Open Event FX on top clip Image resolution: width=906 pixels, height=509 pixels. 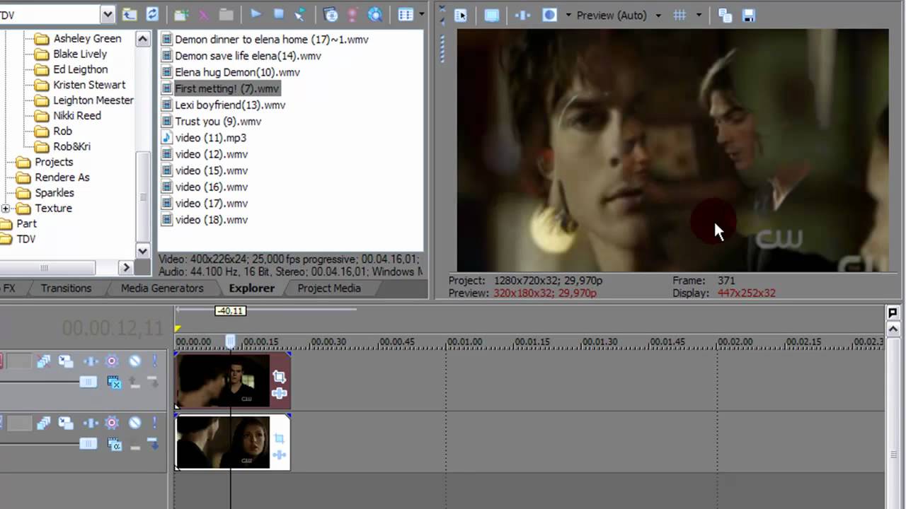pos(279,393)
